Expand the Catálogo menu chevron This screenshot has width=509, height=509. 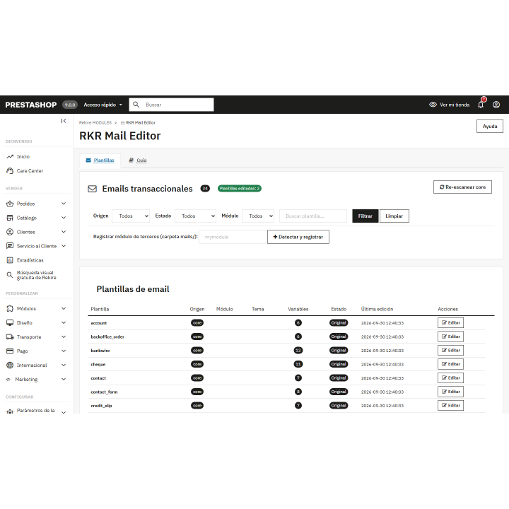tap(64, 218)
